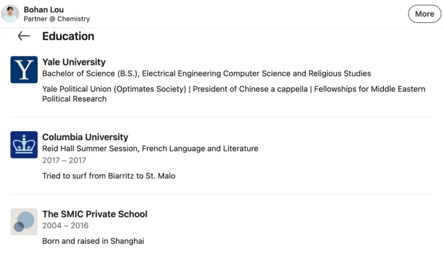The image size is (443, 259).
Task: Open the More button menu
Action: point(425,14)
